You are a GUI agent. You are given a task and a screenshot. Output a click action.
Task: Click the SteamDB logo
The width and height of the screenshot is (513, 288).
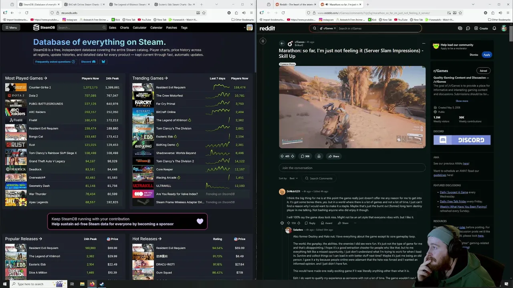pyautogui.click(x=44, y=28)
